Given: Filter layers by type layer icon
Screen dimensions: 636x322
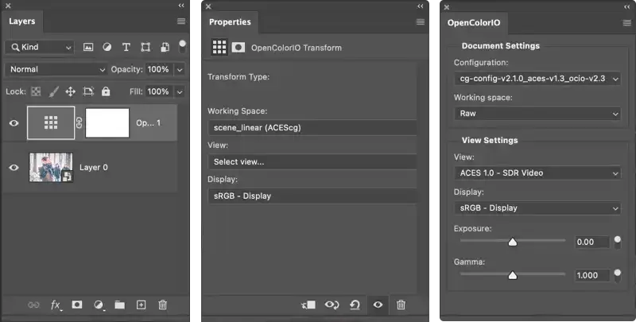Looking at the screenshot, I should click(x=126, y=47).
